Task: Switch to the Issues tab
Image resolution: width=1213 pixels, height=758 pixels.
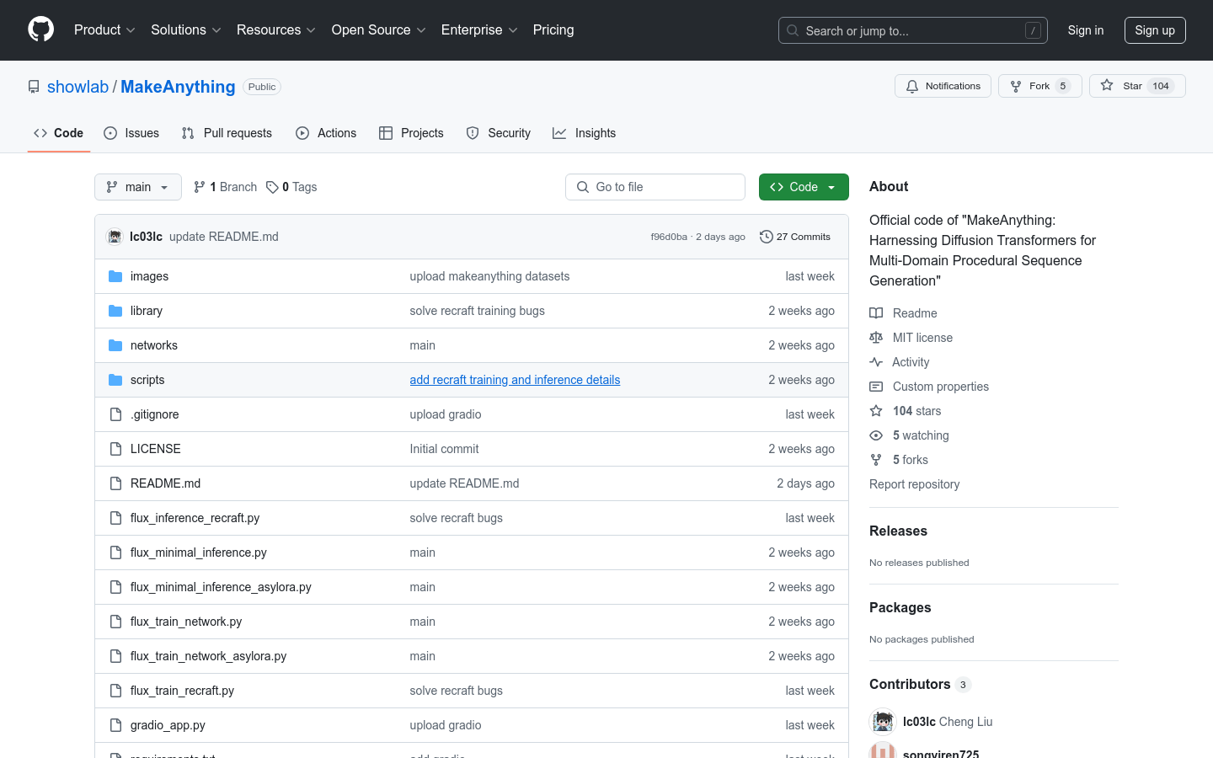Action: point(131,133)
